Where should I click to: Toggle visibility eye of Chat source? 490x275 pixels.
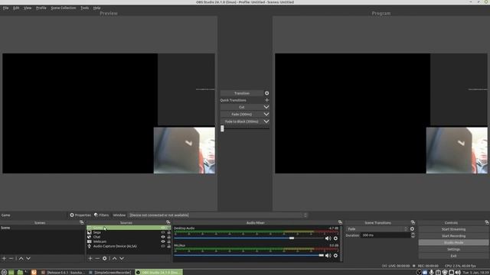click(x=163, y=237)
